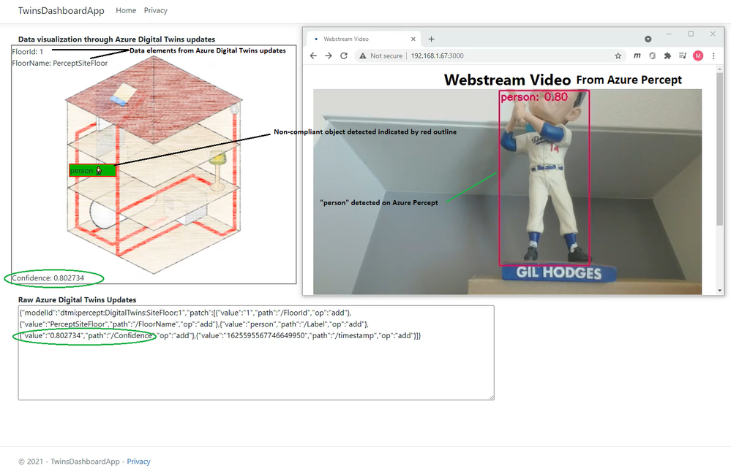Image resolution: width=731 pixels, height=466 pixels.
Task: Click the webstream video frame of figurine
Action: [507, 191]
